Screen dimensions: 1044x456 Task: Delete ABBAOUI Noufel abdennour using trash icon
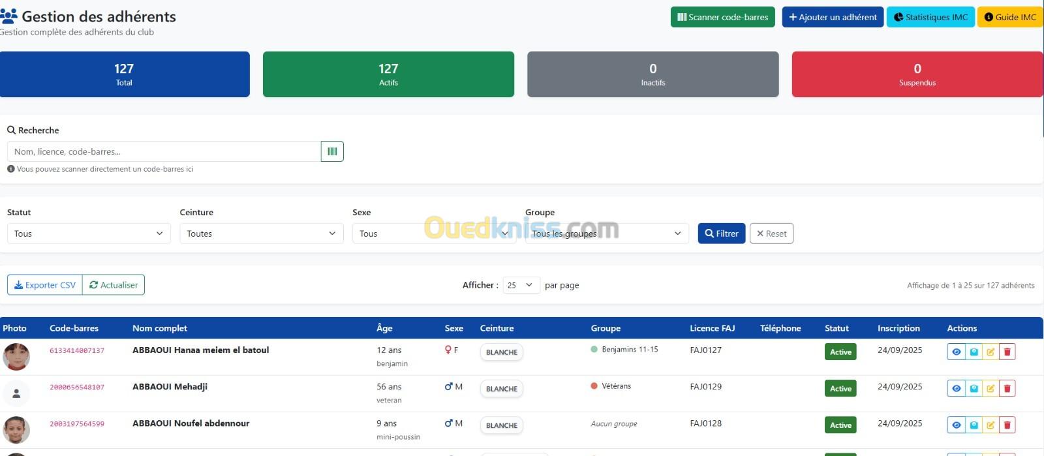[x=1007, y=425]
